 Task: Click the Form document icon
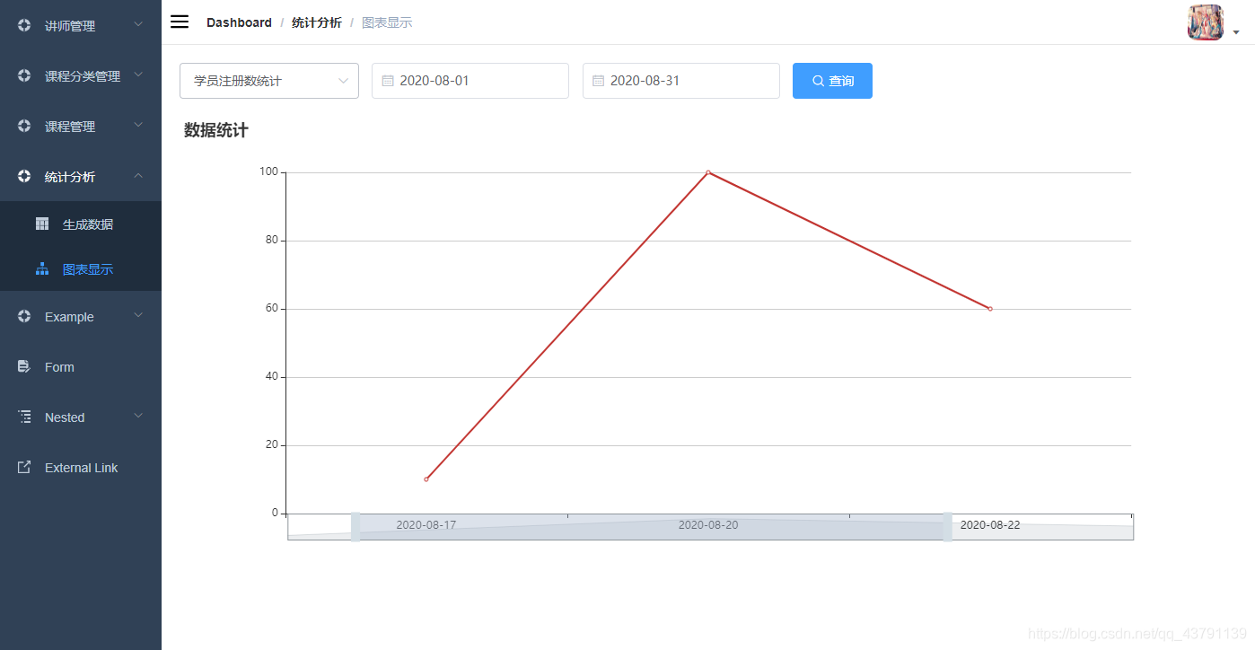click(x=24, y=366)
